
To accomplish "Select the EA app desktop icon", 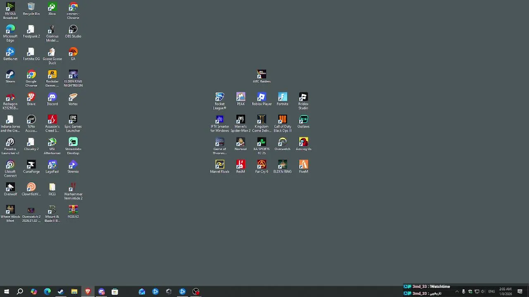I will 73,54.
